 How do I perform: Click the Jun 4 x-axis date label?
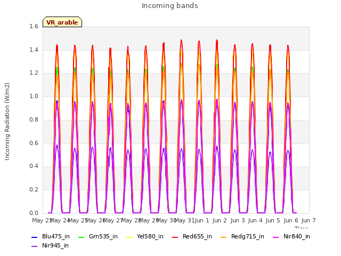255,220
